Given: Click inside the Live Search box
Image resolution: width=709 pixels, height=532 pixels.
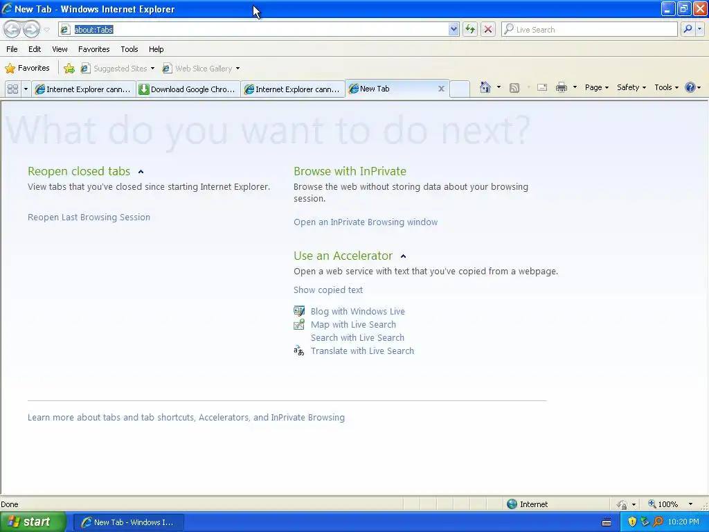Looking at the screenshot, I should (x=590, y=29).
